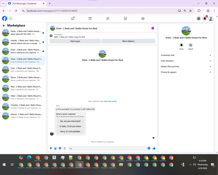Expand the Customize chat section

tap(186, 55)
